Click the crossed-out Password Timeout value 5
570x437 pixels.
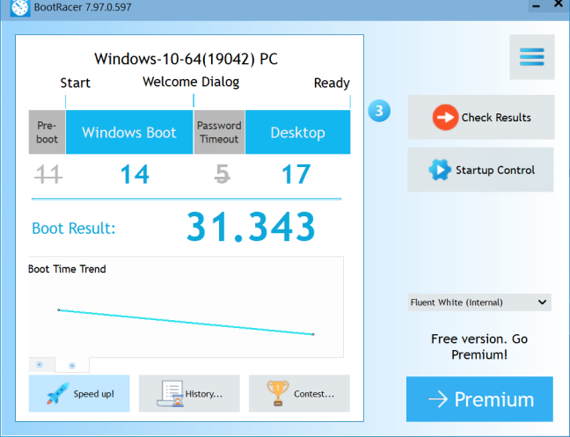click(x=223, y=174)
